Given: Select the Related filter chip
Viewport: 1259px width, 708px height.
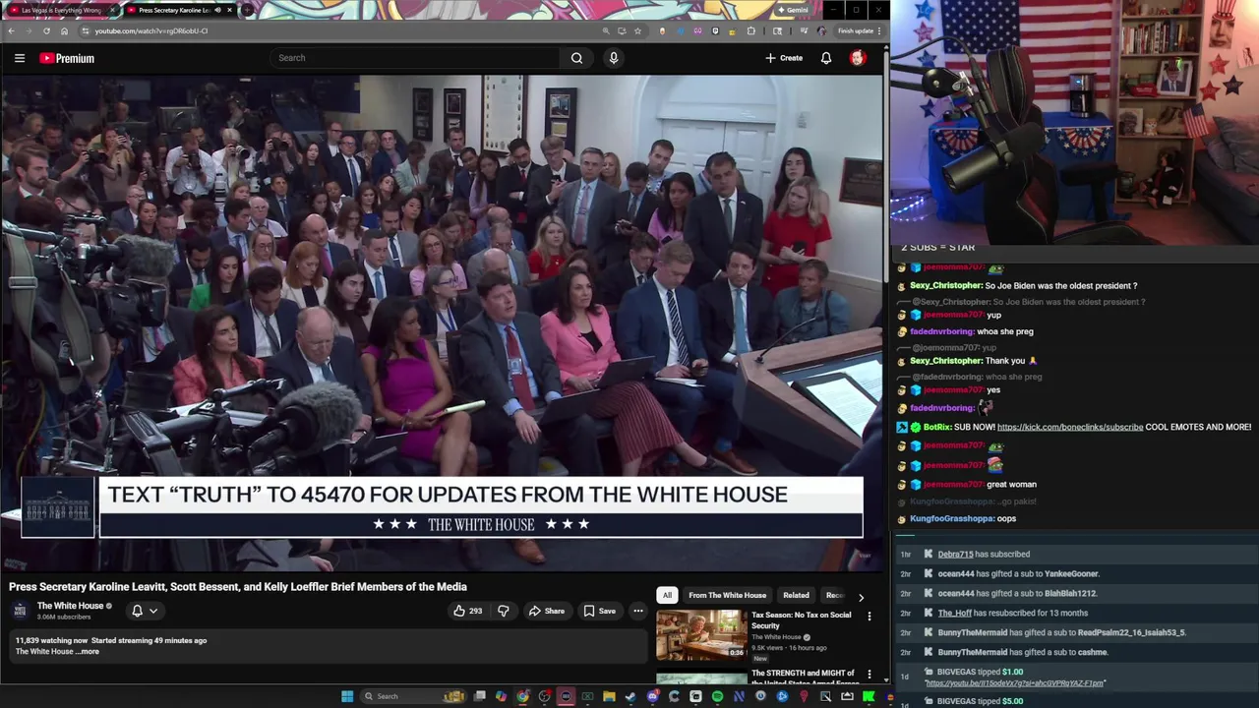Looking at the screenshot, I should click(796, 595).
